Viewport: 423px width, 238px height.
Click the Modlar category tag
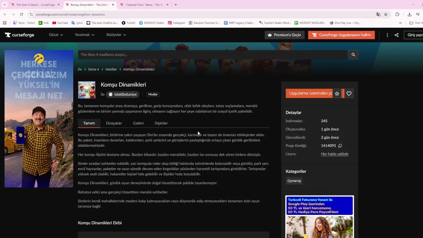click(x=153, y=94)
